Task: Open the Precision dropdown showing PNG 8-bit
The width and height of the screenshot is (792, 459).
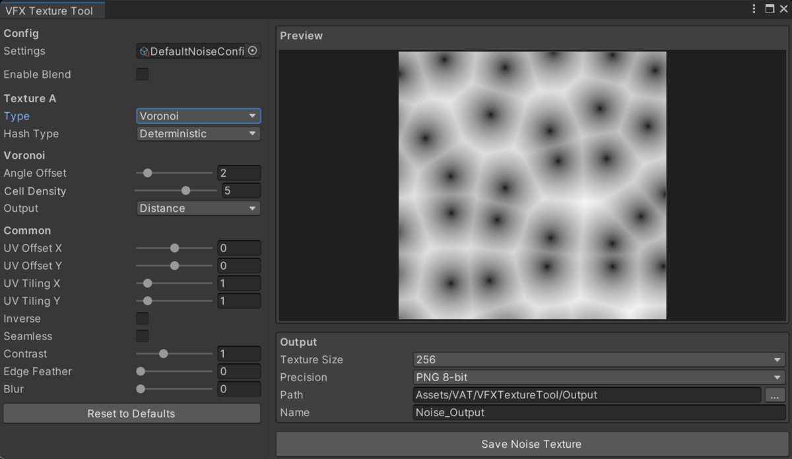Action: pyautogui.click(x=599, y=377)
